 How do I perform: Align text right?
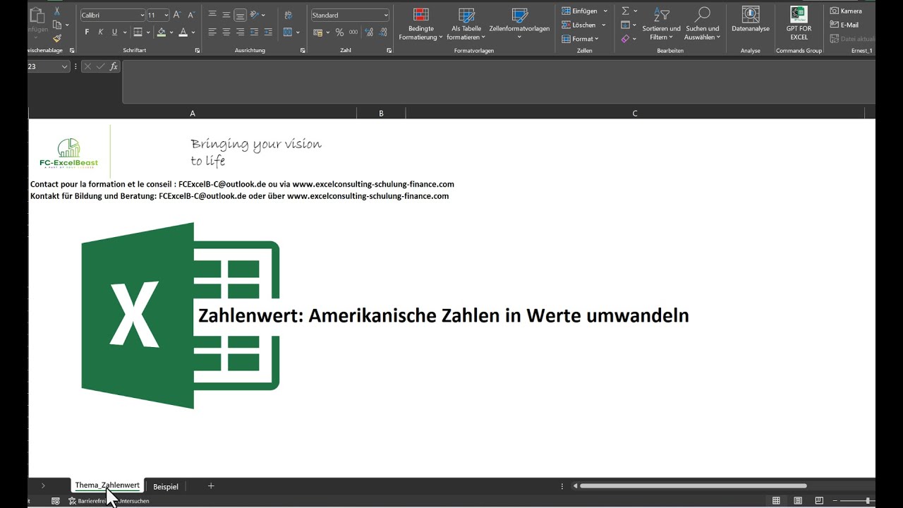(x=241, y=32)
